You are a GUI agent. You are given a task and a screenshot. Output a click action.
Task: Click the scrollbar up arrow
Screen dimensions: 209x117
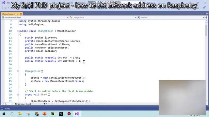coord(206,21)
